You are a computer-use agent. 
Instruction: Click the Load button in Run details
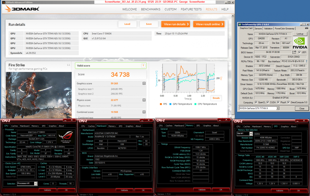pyautogui.click(x=127, y=24)
